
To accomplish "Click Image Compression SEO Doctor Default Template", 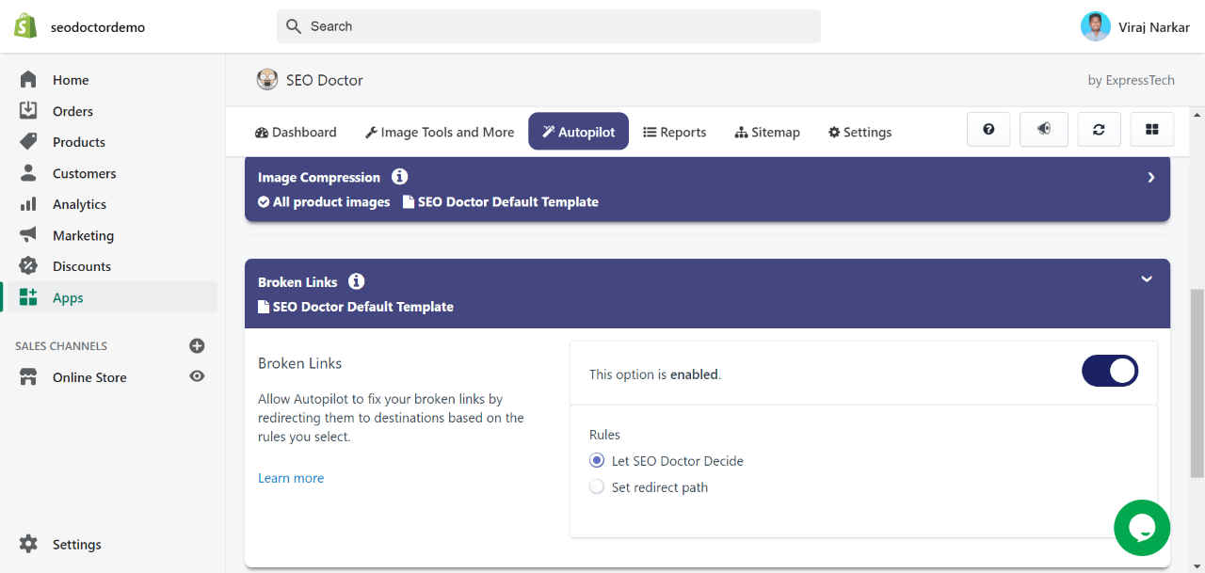I will 508,201.
